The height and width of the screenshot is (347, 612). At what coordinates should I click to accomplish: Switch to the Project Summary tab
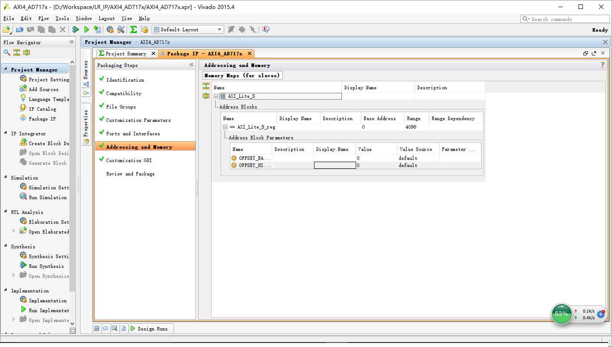(x=126, y=54)
